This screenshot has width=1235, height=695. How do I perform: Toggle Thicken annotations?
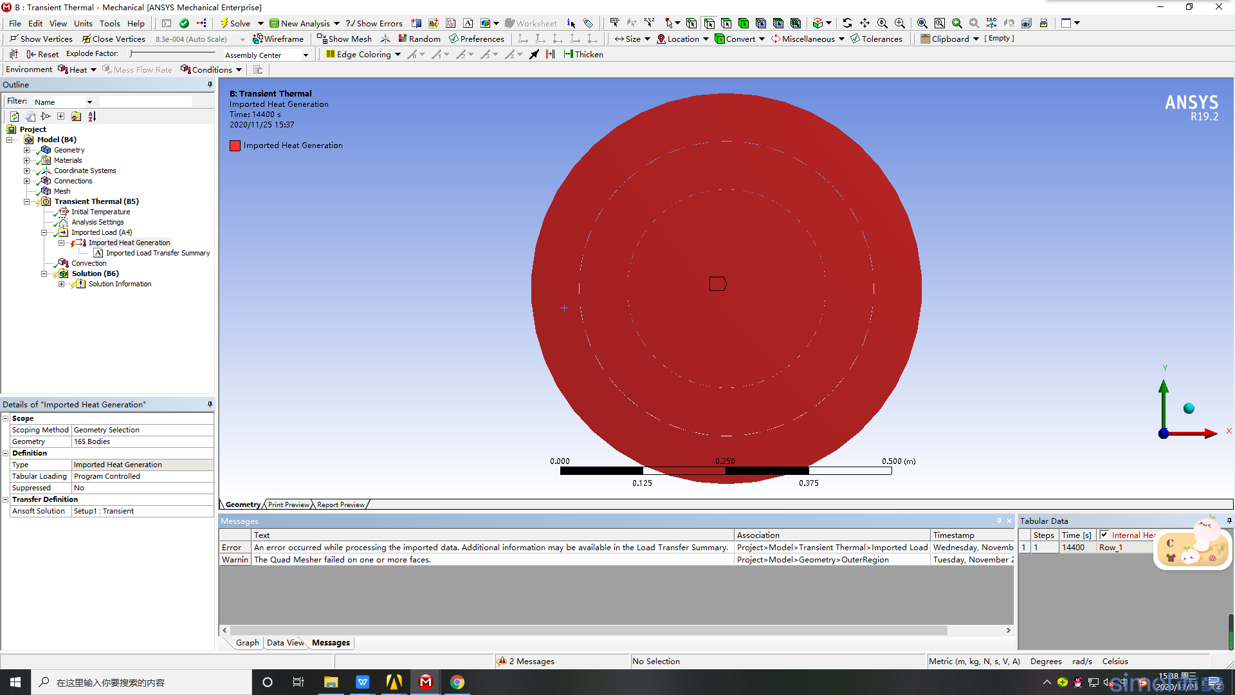[583, 54]
